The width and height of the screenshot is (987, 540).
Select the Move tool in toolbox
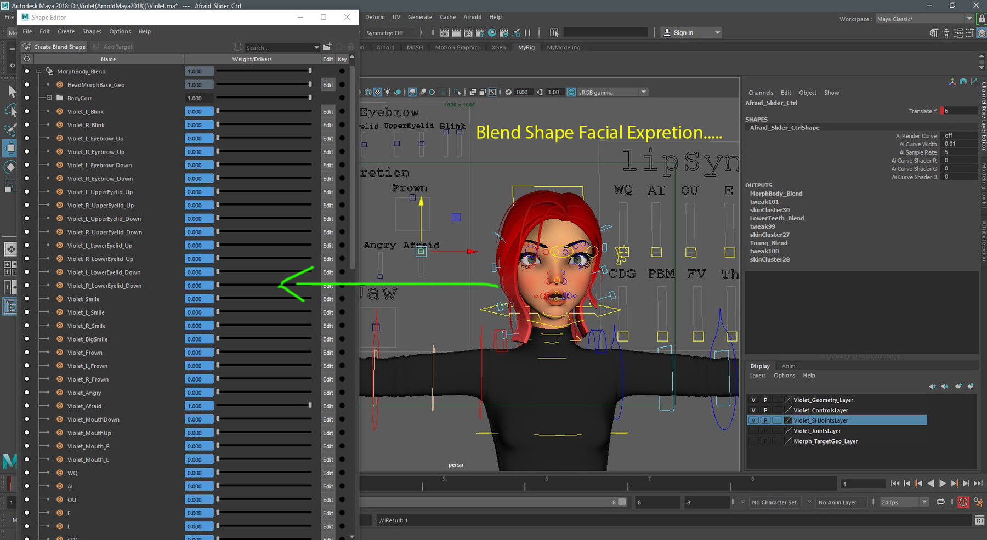[x=10, y=148]
